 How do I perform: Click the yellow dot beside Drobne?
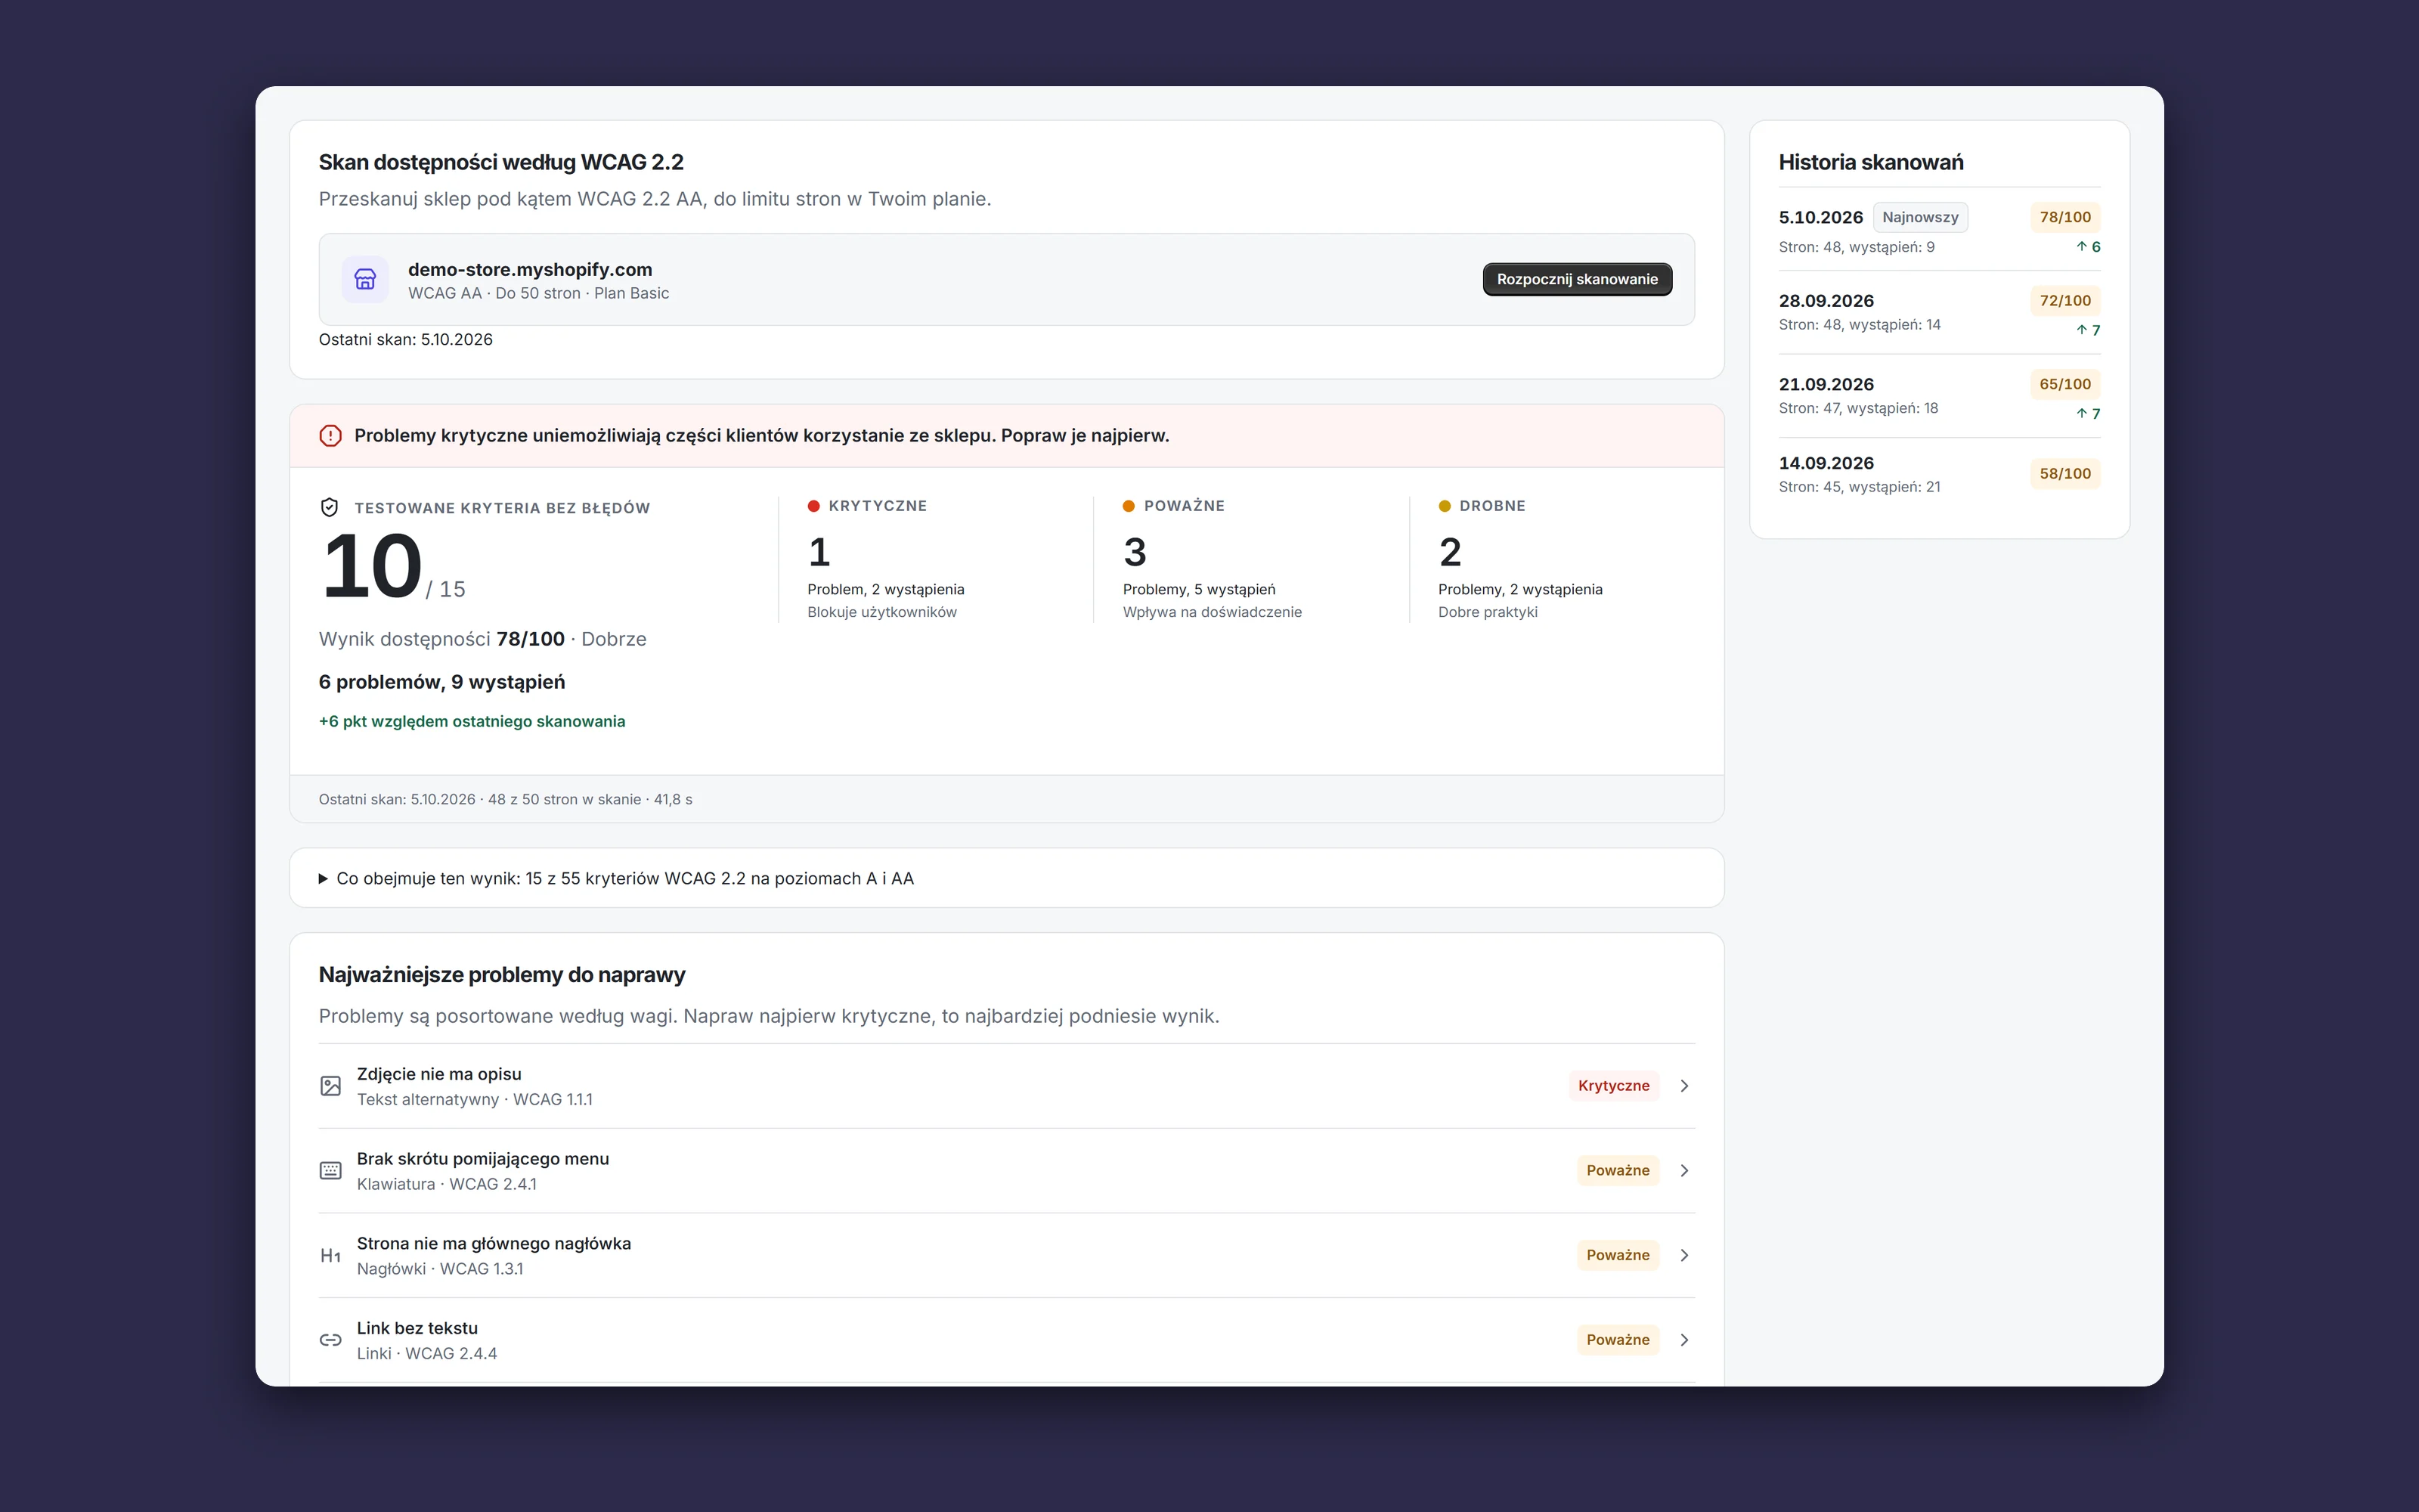coord(1445,506)
